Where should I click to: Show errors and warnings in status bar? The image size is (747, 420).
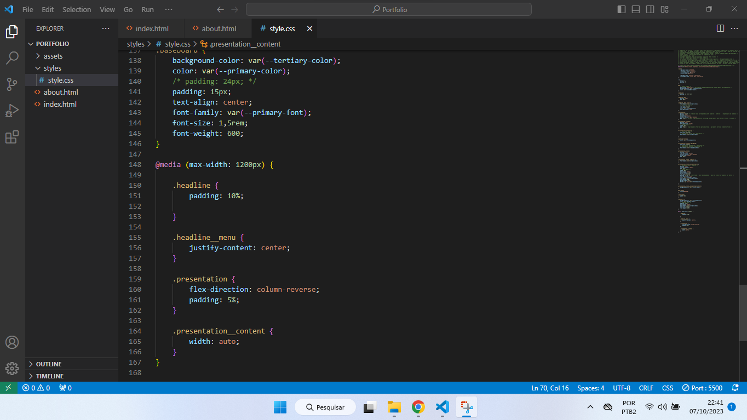point(36,388)
